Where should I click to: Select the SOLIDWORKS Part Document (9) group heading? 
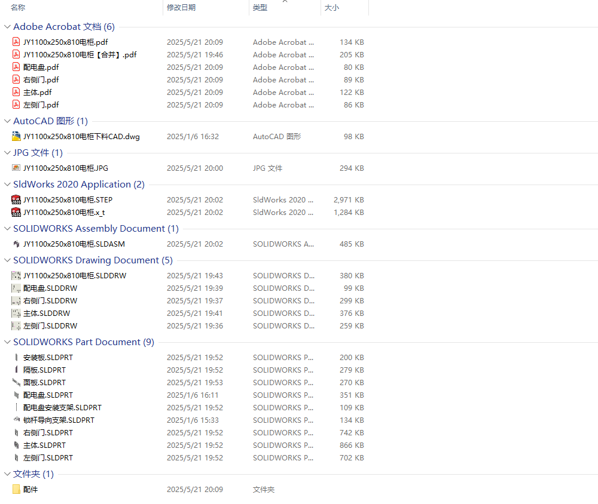click(84, 342)
